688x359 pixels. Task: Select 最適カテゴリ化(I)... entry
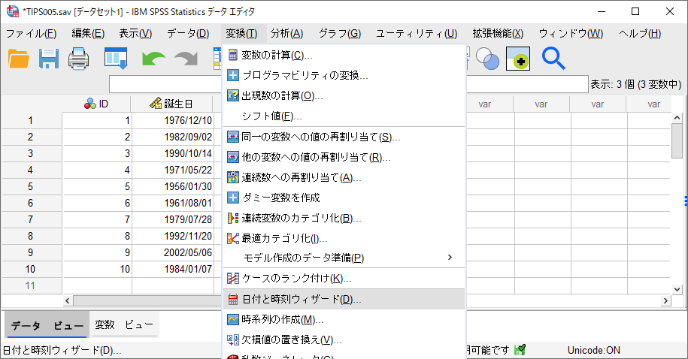tap(344, 238)
